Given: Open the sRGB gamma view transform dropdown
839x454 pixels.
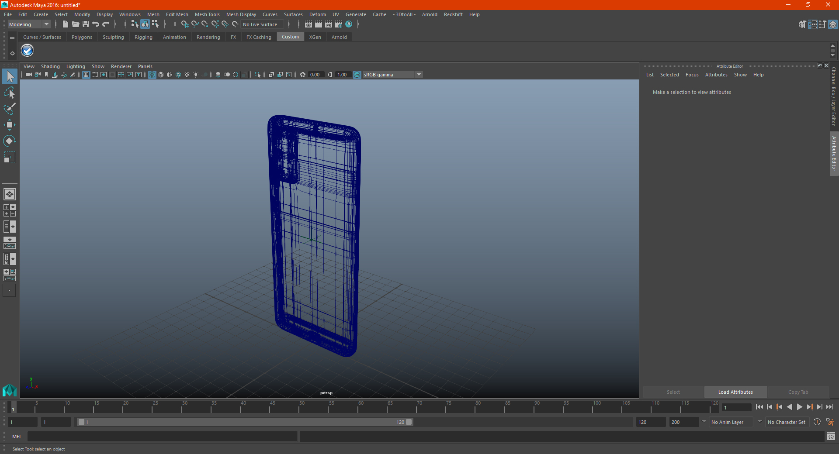Looking at the screenshot, I should pyautogui.click(x=419, y=75).
